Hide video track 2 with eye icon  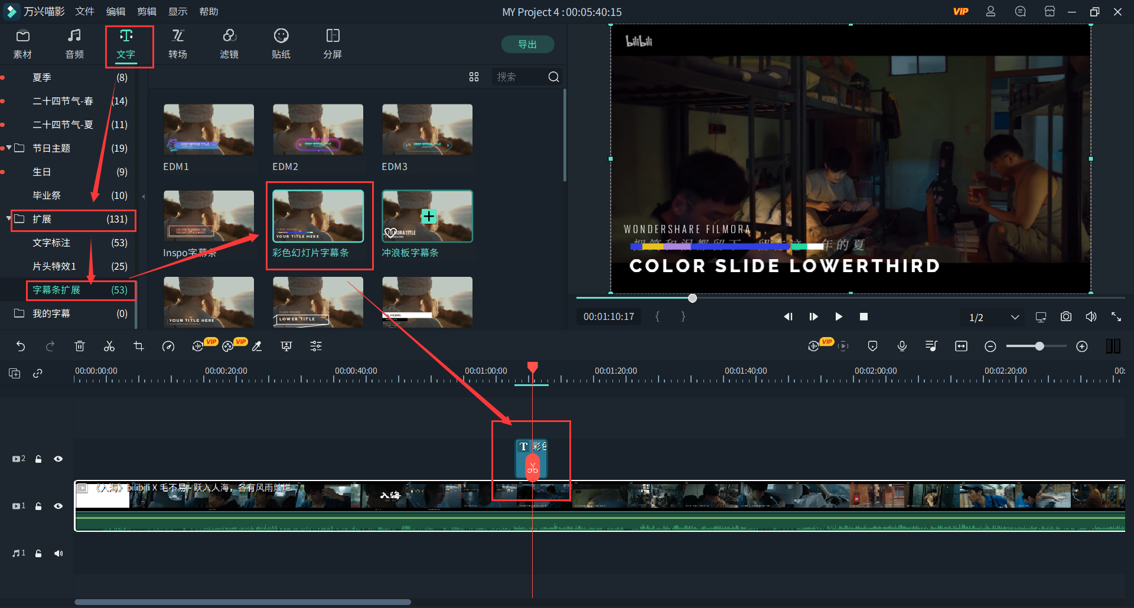point(58,459)
